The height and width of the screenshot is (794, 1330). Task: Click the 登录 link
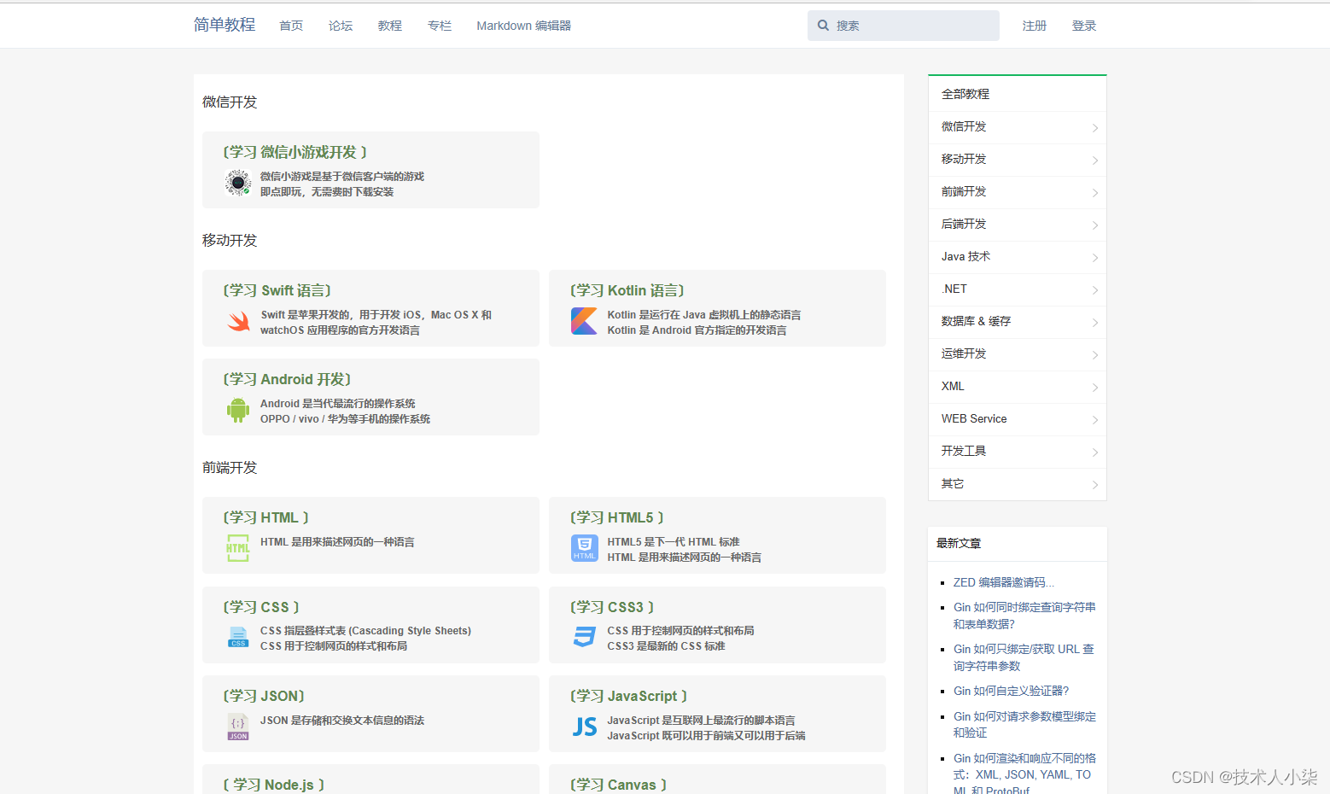[x=1084, y=26]
